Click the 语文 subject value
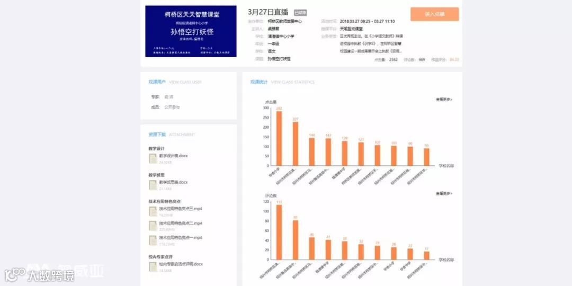This screenshot has height=286, width=572. 272,51
